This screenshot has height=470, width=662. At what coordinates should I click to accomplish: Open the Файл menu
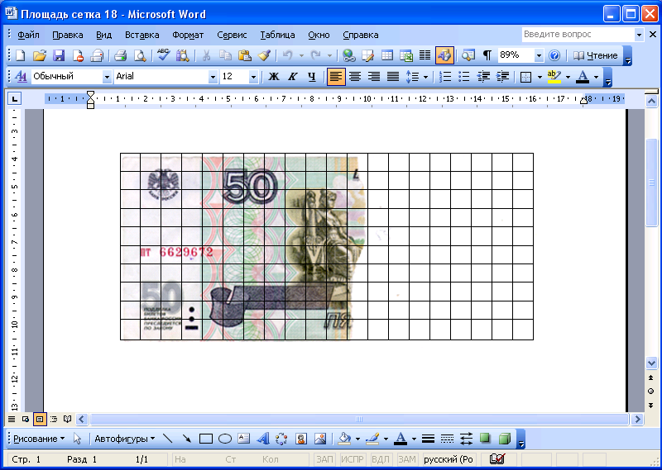click(28, 35)
